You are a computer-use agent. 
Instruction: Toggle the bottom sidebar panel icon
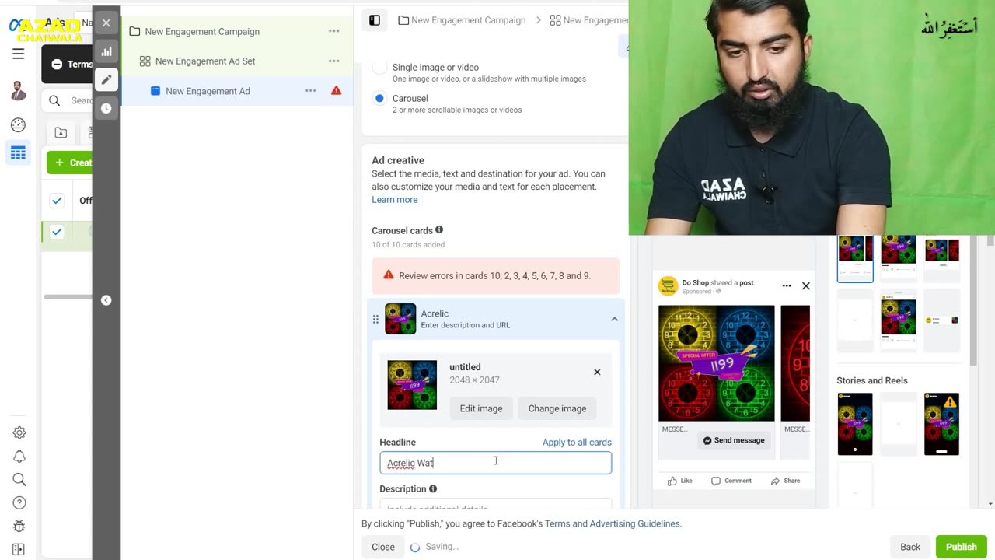(19, 549)
